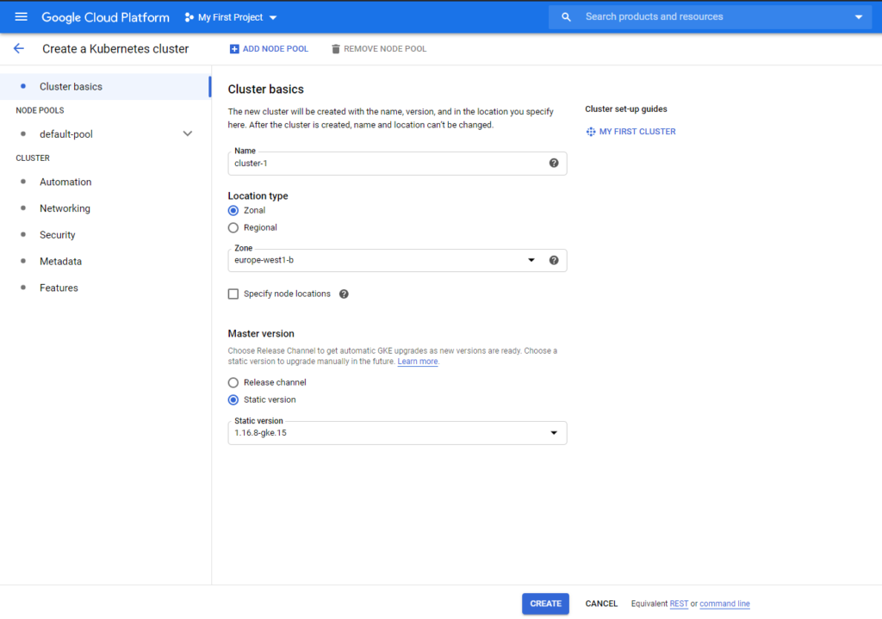Expand the search bar dropdown arrow
The width and height of the screenshot is (882, 619).
click(x=859, y=17)
